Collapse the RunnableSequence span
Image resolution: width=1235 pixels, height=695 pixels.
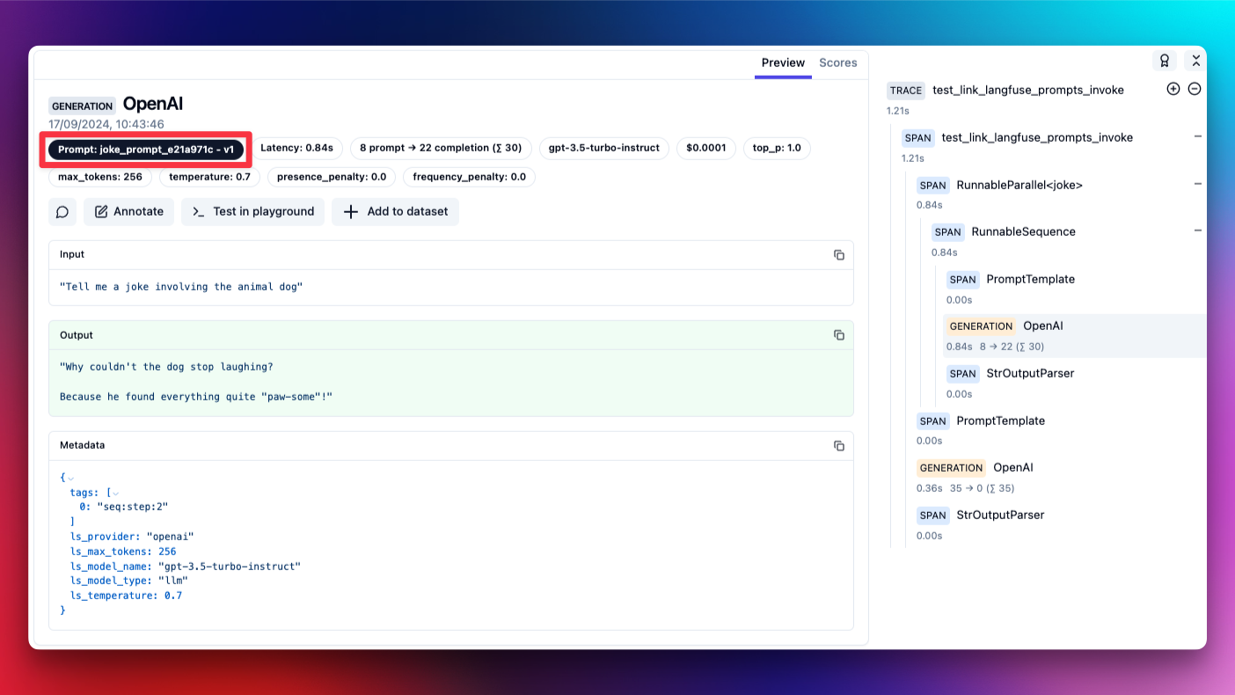(x=1197, y=231)
